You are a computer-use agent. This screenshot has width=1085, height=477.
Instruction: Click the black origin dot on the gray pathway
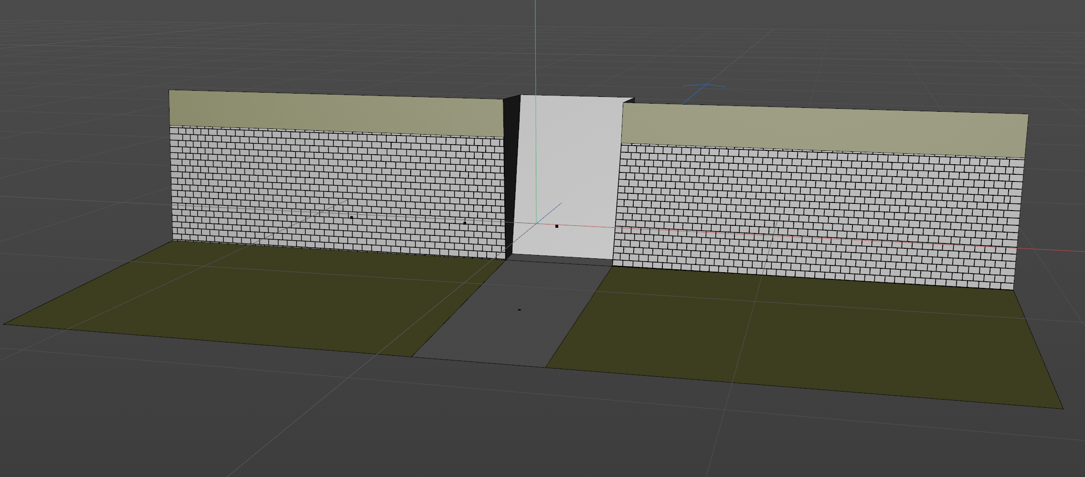coord(520,310)
